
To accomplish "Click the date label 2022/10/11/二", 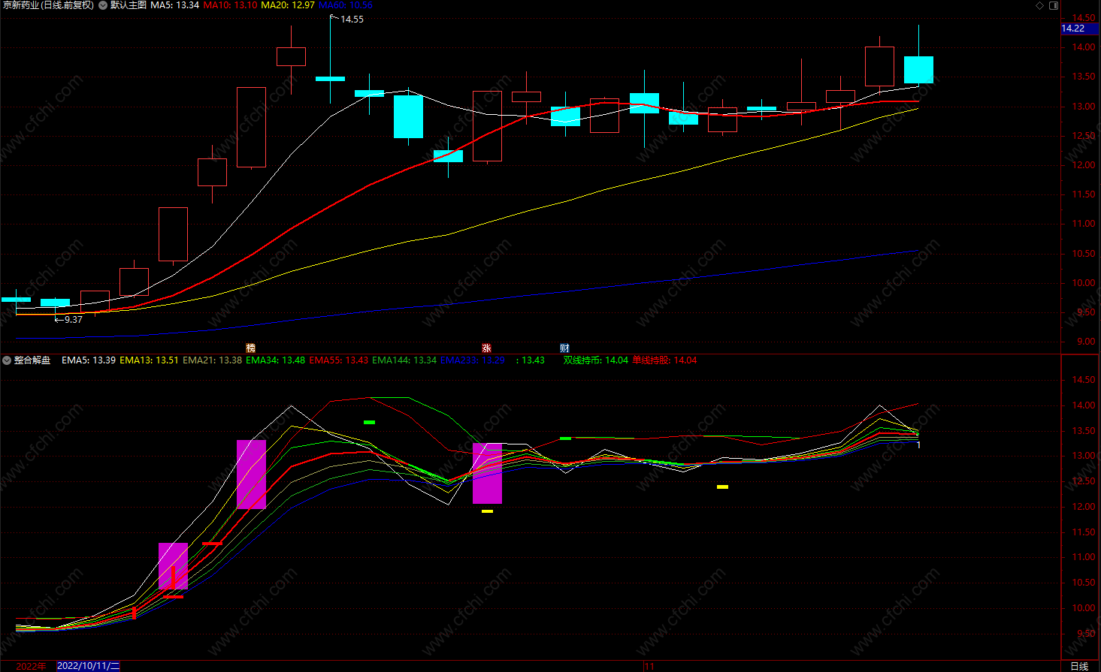I will coord(89,666).
